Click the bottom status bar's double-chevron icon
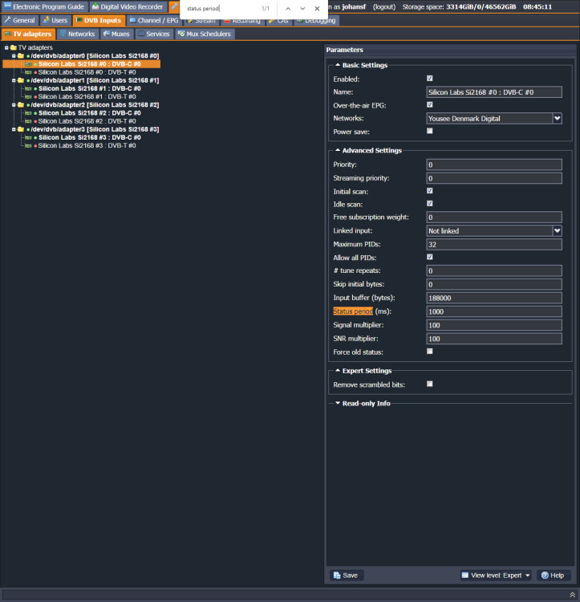This screenshot has width=580, height=602. coord(572,595)
